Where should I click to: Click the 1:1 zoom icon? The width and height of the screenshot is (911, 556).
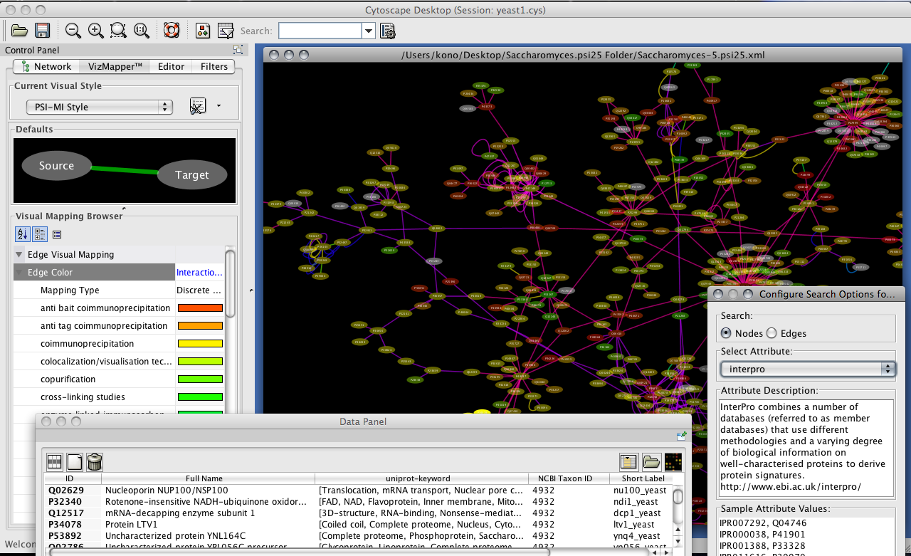(x=142, y=31)
